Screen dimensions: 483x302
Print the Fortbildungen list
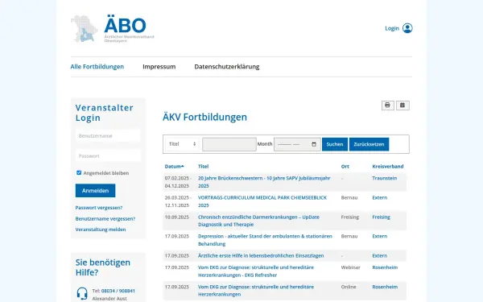[x=387, y=105]
